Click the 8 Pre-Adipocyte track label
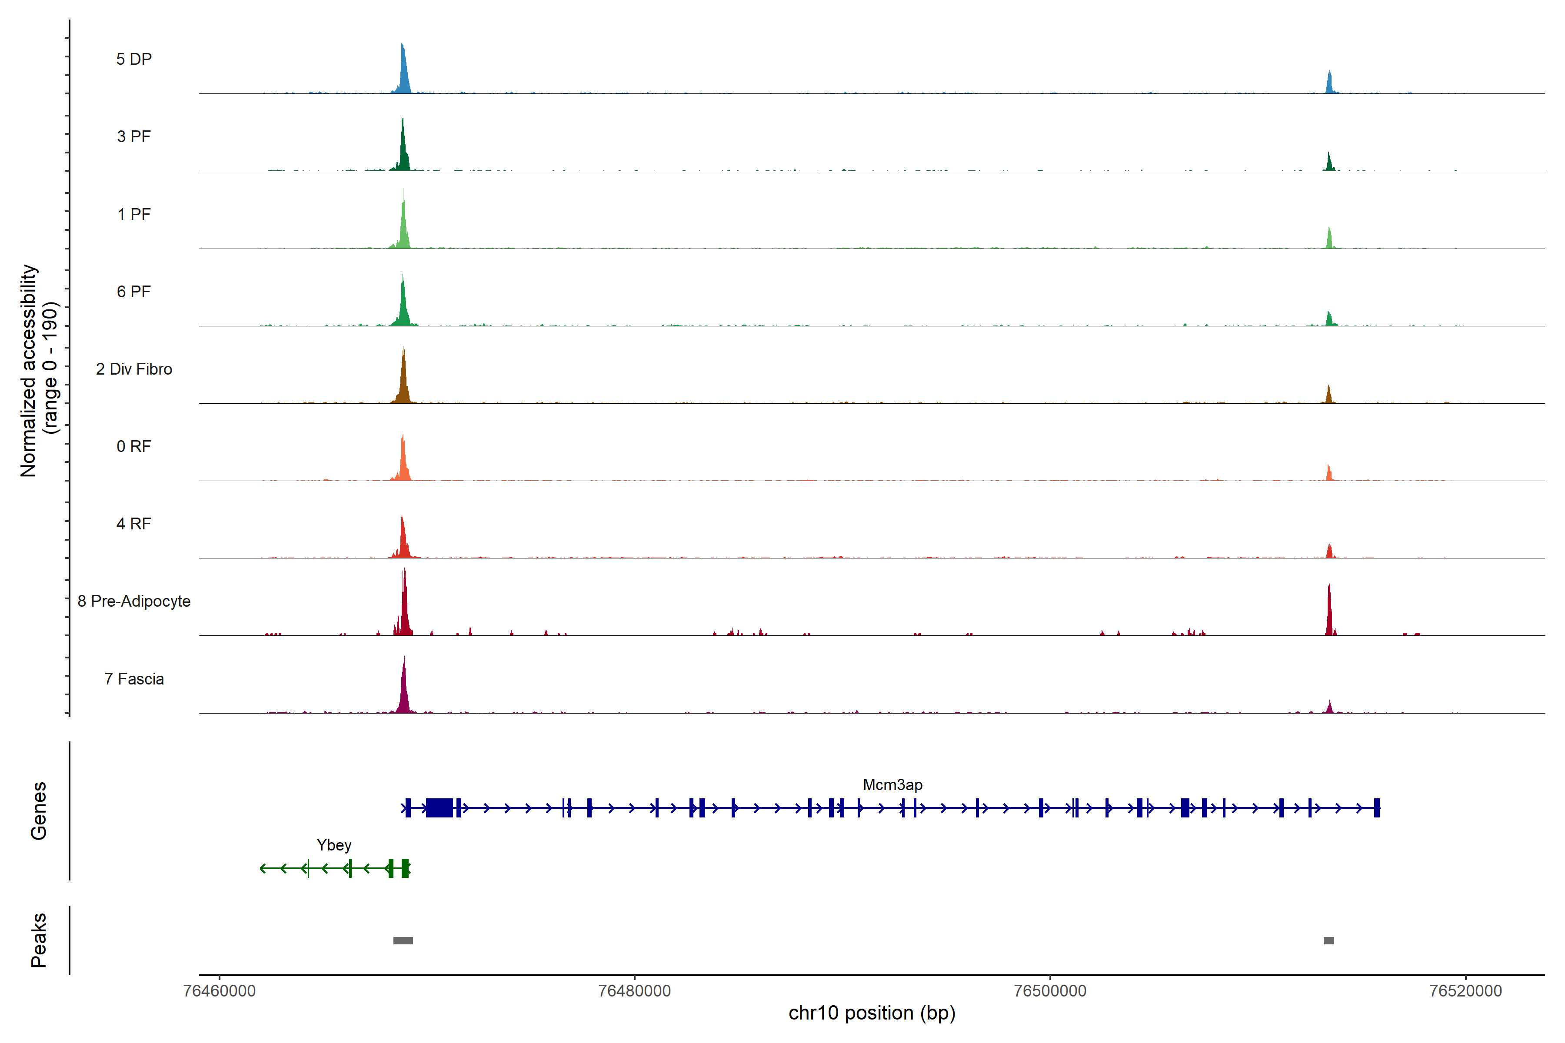The width and height of the screenshot is (1565, 1043). point(134,601)
